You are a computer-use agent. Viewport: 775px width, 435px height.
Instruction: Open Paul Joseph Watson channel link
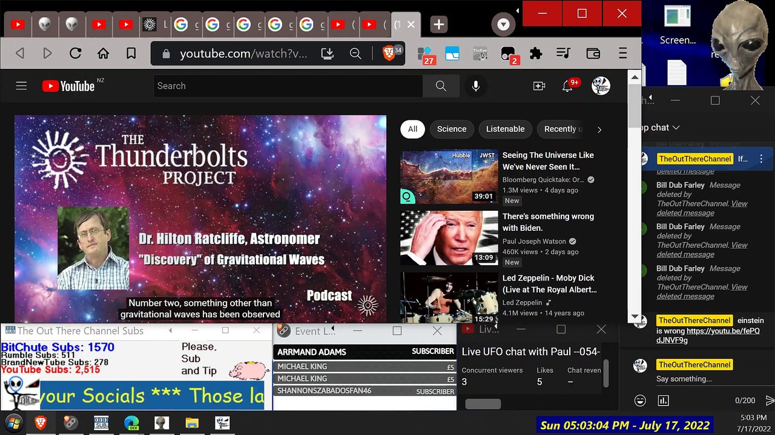pos(534,242)
